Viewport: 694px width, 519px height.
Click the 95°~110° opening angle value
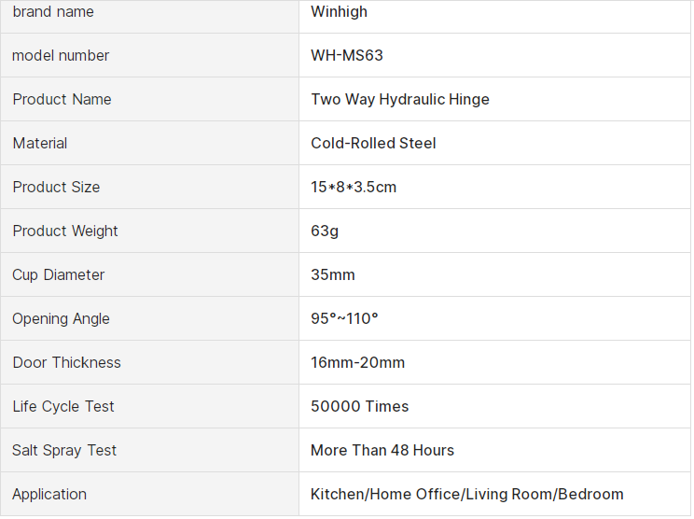click(x=344, y=319)
